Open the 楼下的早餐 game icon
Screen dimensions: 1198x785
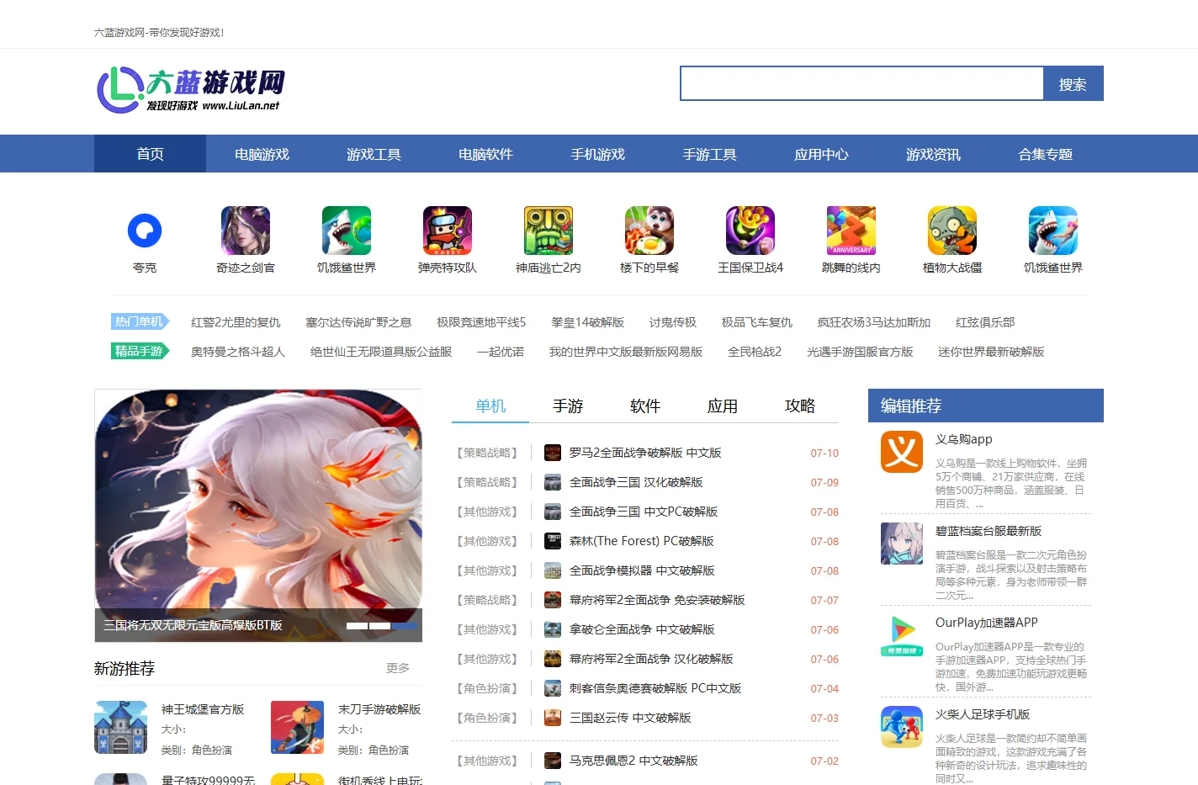649,231
